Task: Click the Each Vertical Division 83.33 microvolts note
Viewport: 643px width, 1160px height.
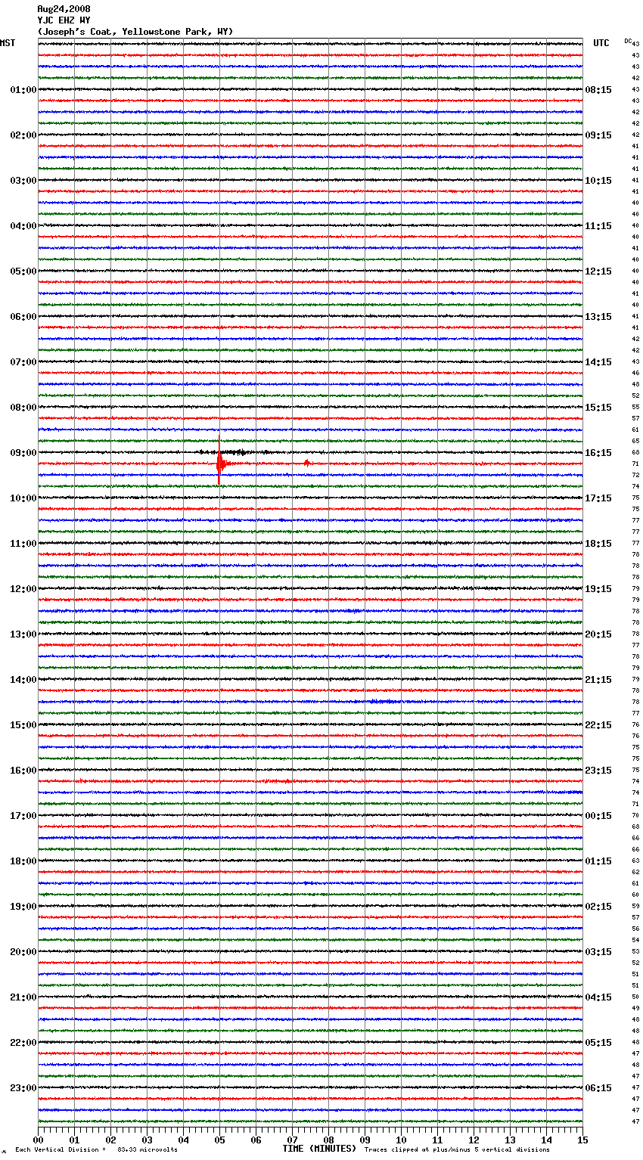Action: tap(96, 1149)
